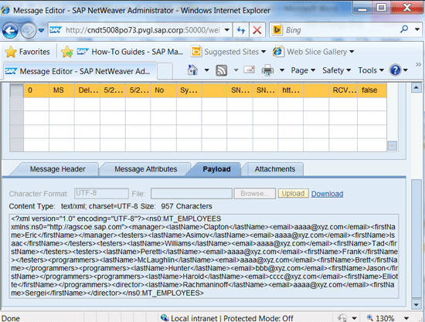Expand the address bar history dropdown

coord(227,30)
